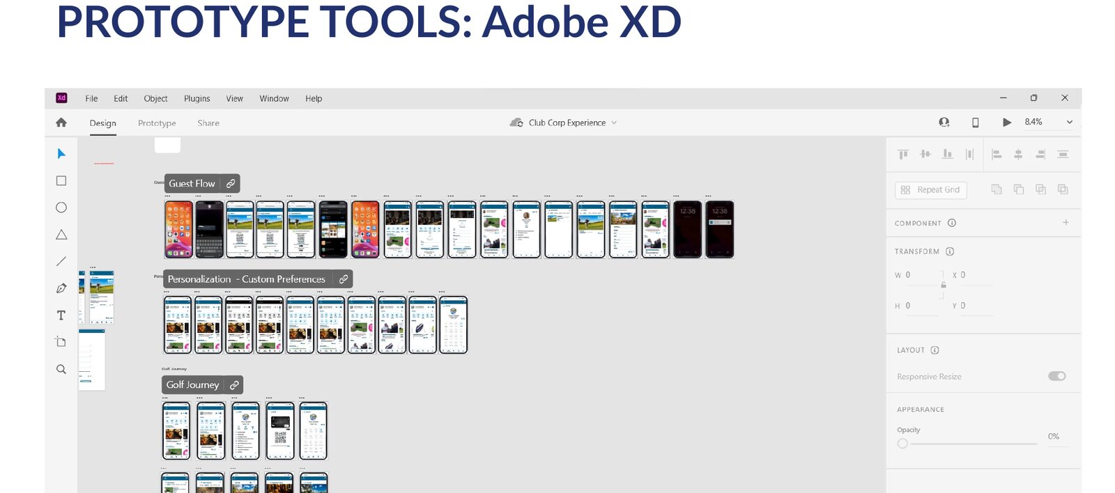1115x493 pixels.
Task: Align objects to horizontal center
Action: tap(1018, 155)
